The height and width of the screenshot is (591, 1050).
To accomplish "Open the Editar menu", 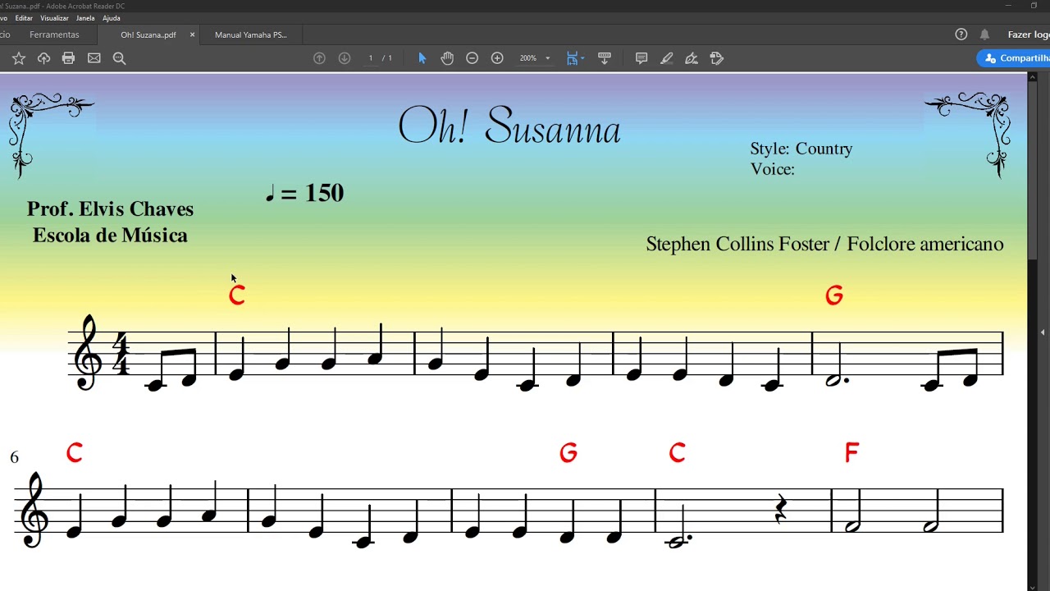I will tap(24, 18).
